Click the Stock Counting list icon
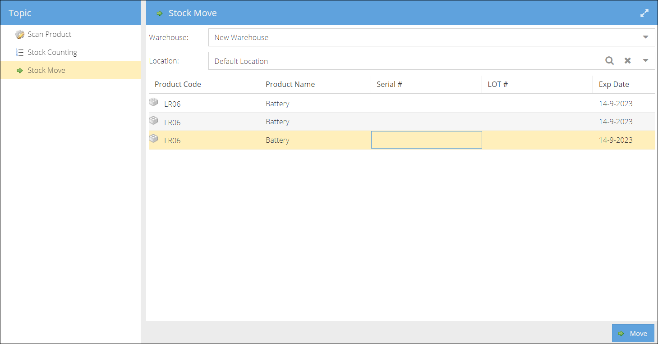 pyautogui.click(x=20, y=52)
